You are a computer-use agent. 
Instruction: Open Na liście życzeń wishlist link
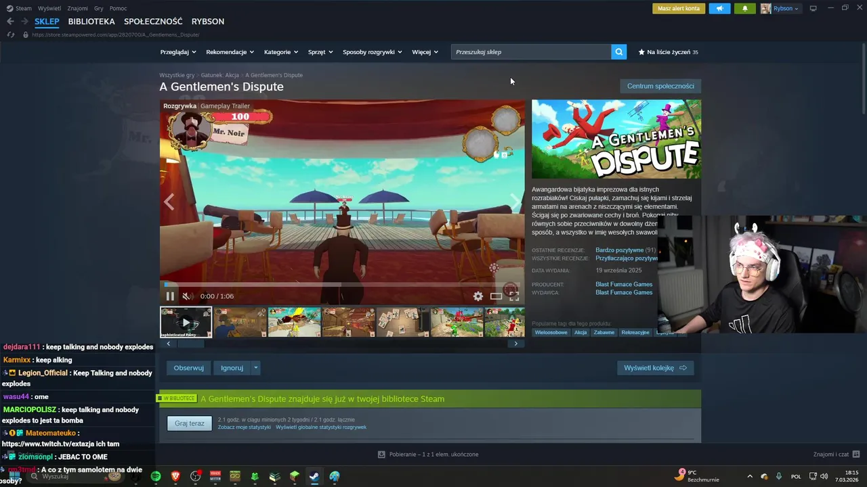click(668, 52)
